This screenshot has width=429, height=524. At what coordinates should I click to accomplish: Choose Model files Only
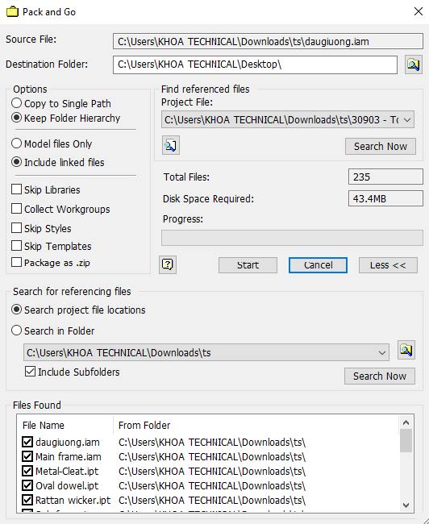click(x=16, y=143)
